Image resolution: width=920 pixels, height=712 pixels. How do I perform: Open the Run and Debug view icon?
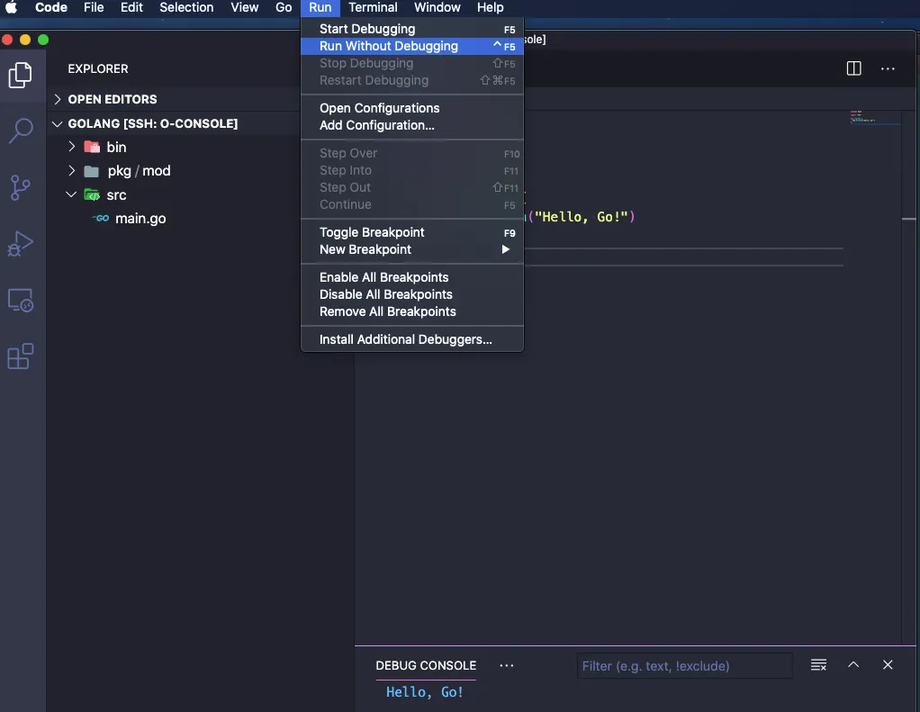coord(21,243)
